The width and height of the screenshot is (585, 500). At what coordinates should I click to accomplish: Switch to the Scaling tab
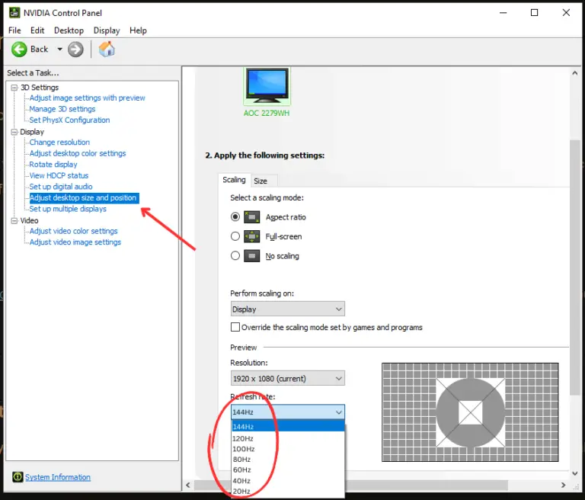[x=235, y=180]
